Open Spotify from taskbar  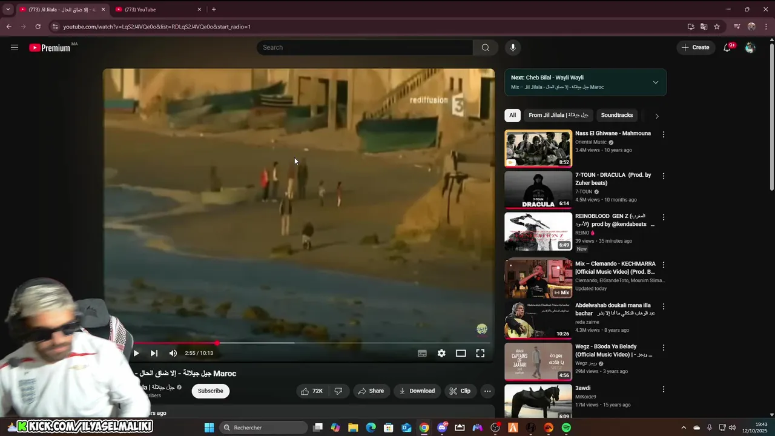566,428
